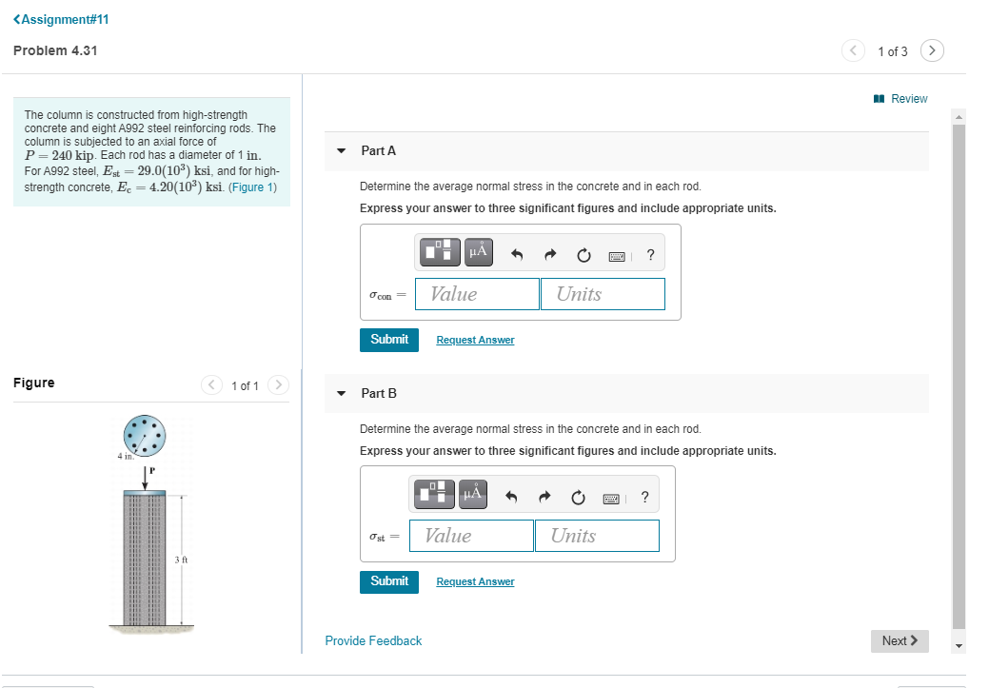The height and width of the screenshot is (688, 989).
Task: Open Greek symbols tool in Part A
Action: coord(479,252)
